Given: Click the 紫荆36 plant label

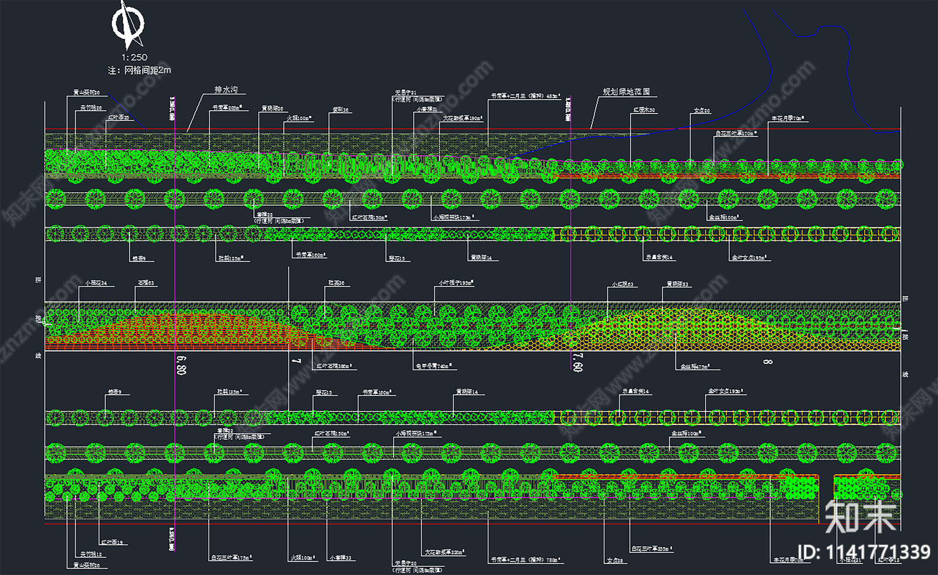Looking at the screenshot, I should pos(341,110).
